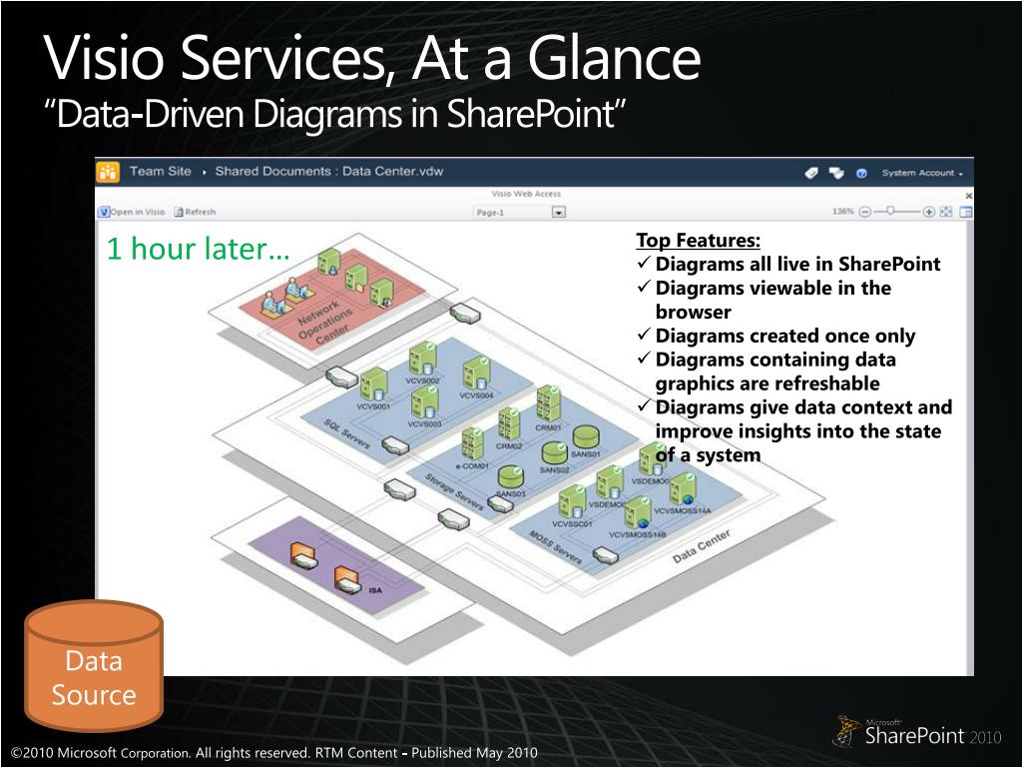Click the Storage Servers group label
Image resolution: width=1022 pixels, height=767 pixels.
point(454,491)
